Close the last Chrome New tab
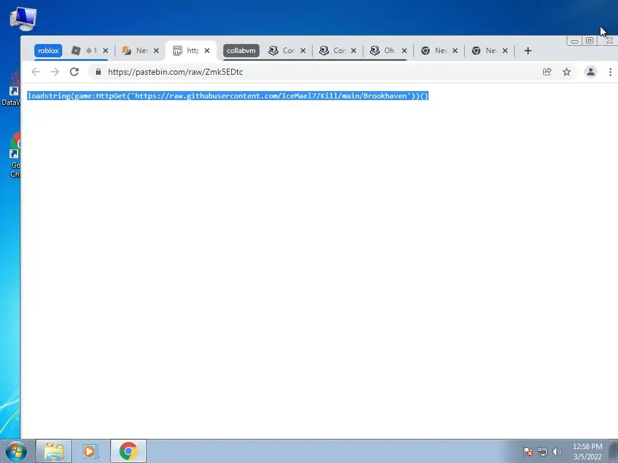618x463 pixels. [505, 51]
